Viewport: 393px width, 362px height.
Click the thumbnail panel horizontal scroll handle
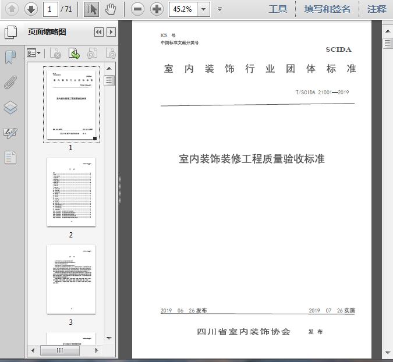click(59, 350)
